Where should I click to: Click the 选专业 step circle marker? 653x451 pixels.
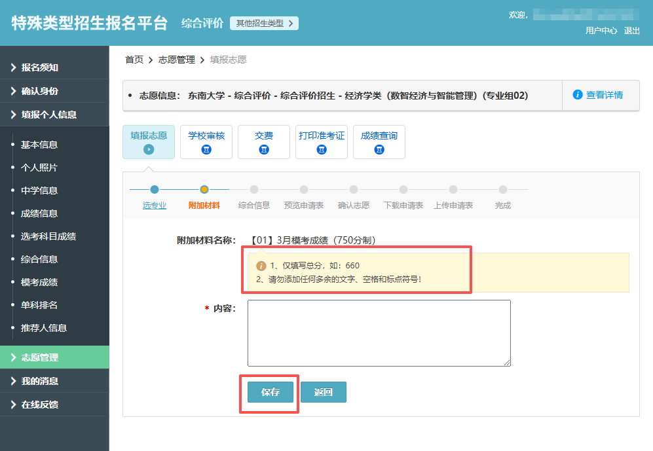click(x=155, y=190)
